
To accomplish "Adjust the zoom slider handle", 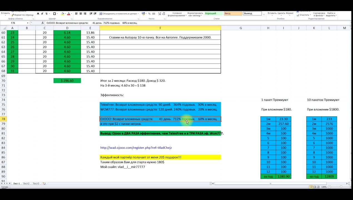I will 341,187.
